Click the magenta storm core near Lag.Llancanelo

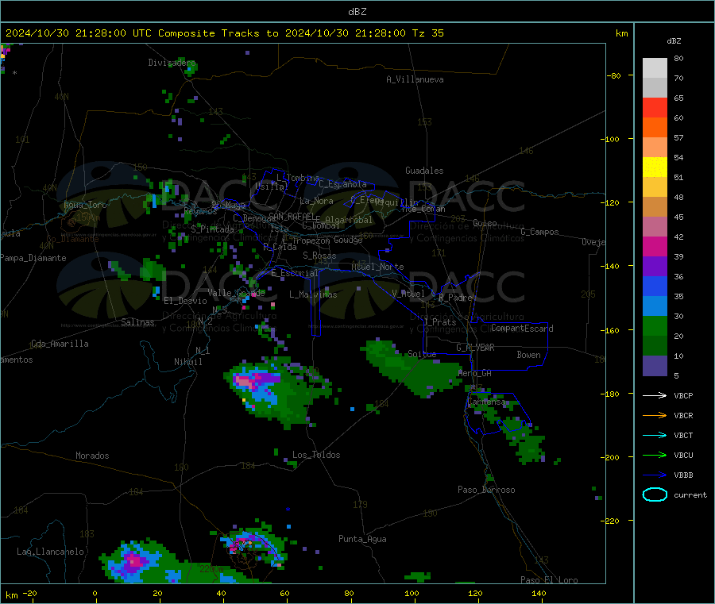click(x=133, y=560)
